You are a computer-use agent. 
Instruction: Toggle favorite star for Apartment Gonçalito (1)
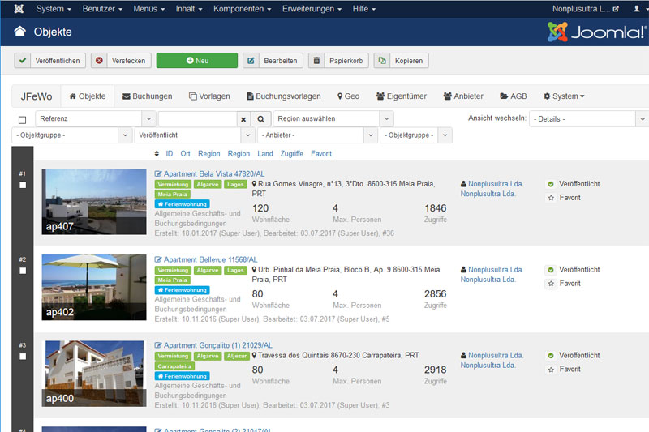(551, 369)
